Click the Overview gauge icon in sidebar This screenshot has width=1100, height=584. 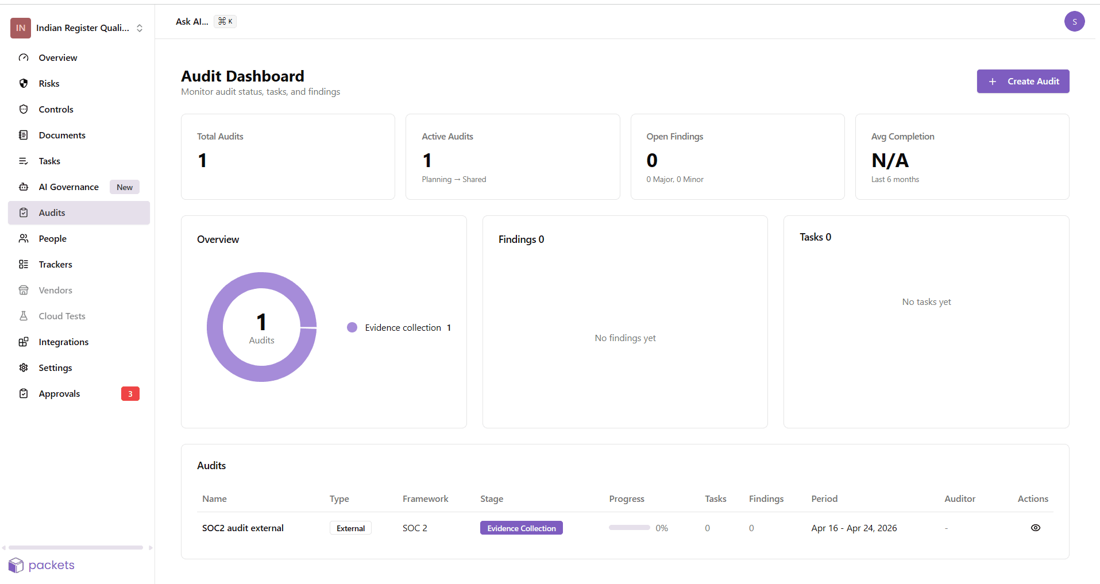[x=24, y=57]
